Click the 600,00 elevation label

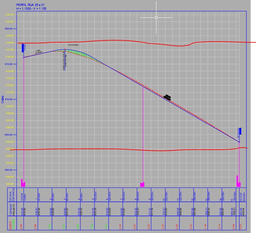pyautogui.click(x=9, y=170)
